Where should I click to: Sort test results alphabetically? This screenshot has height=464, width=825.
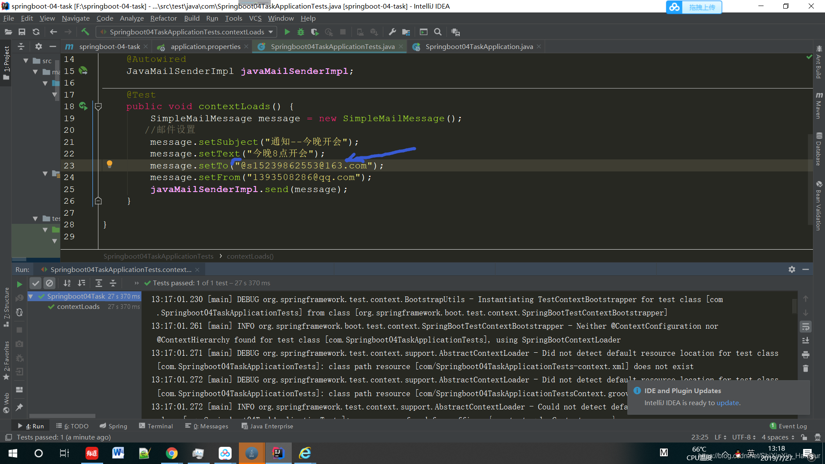[x=67, y=283]
